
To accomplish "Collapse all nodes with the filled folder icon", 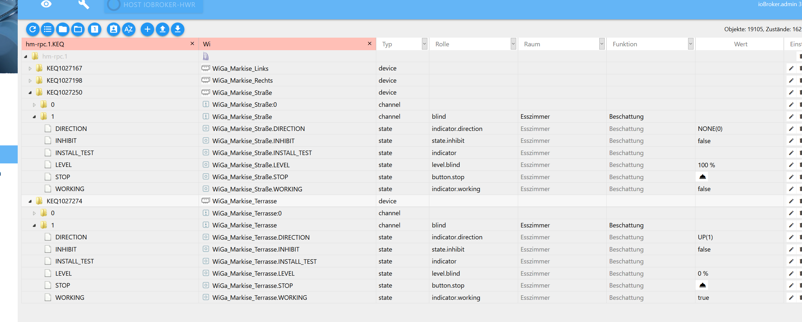I will 63,29.
